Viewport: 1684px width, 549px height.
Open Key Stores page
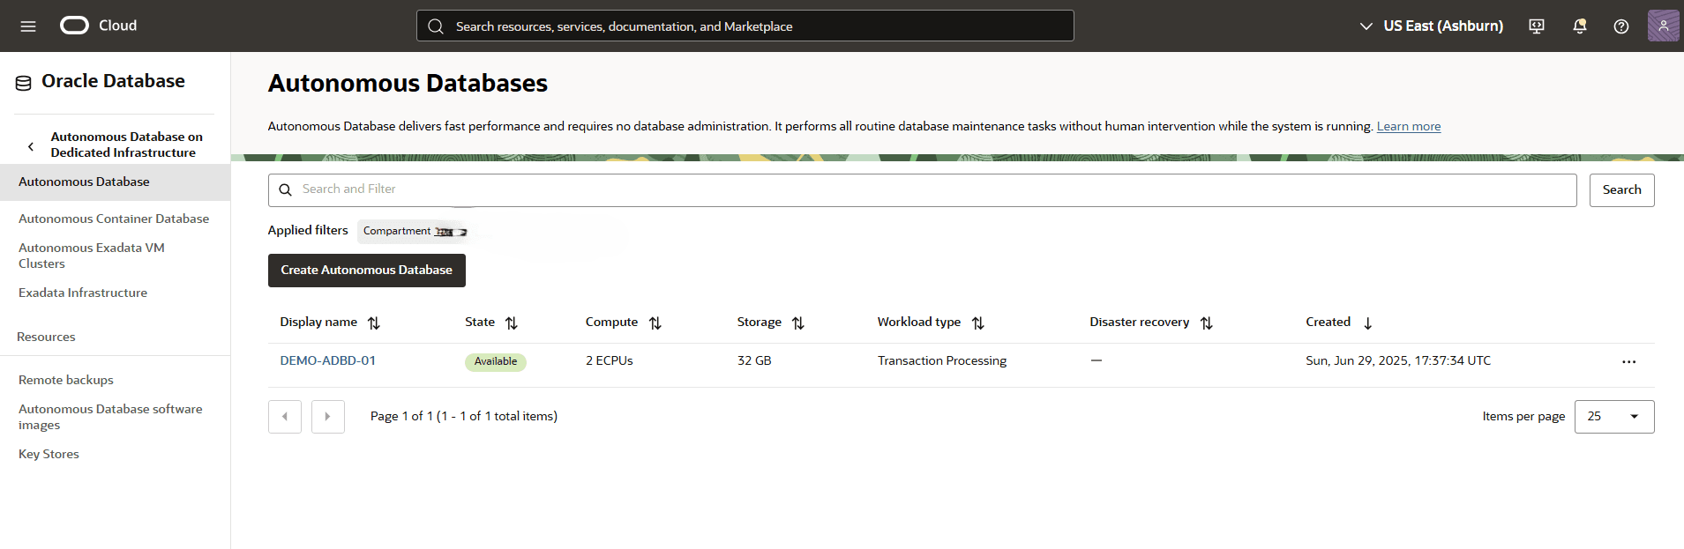pos(49,454)
